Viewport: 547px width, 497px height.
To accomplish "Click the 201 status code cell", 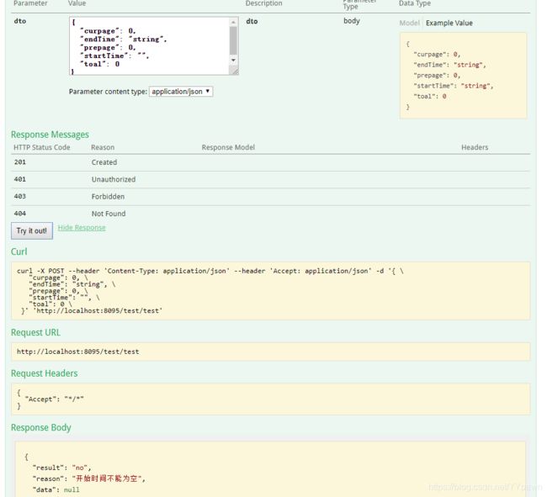I will pyautogui.click(x=20, y=162).
